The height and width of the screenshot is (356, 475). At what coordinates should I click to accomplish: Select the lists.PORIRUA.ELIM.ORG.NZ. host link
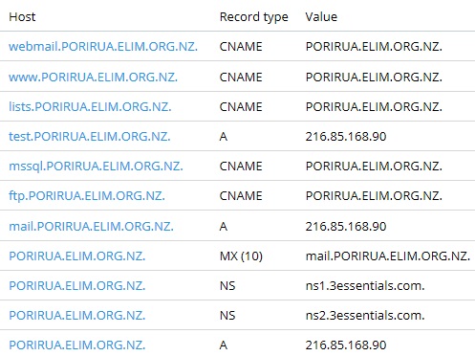90,107
